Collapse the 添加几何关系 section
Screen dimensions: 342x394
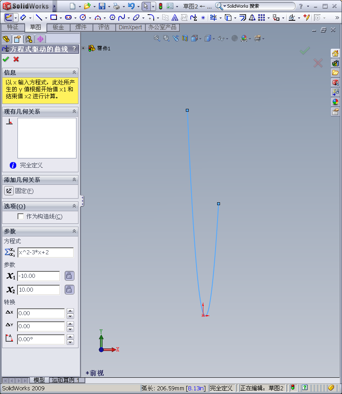(74, 180)
